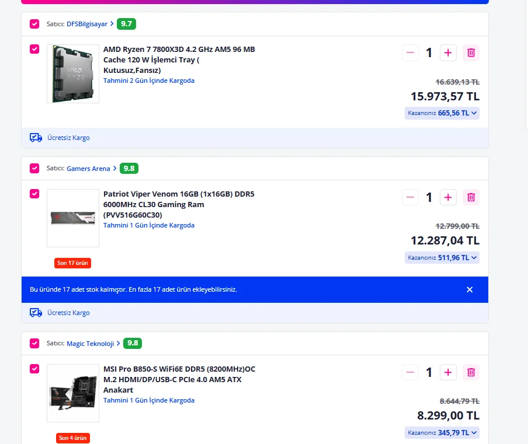Screen dimensions: 528x444
Task: Add one more MSI Pro B850-S motherboard
Action: point(448,372)
